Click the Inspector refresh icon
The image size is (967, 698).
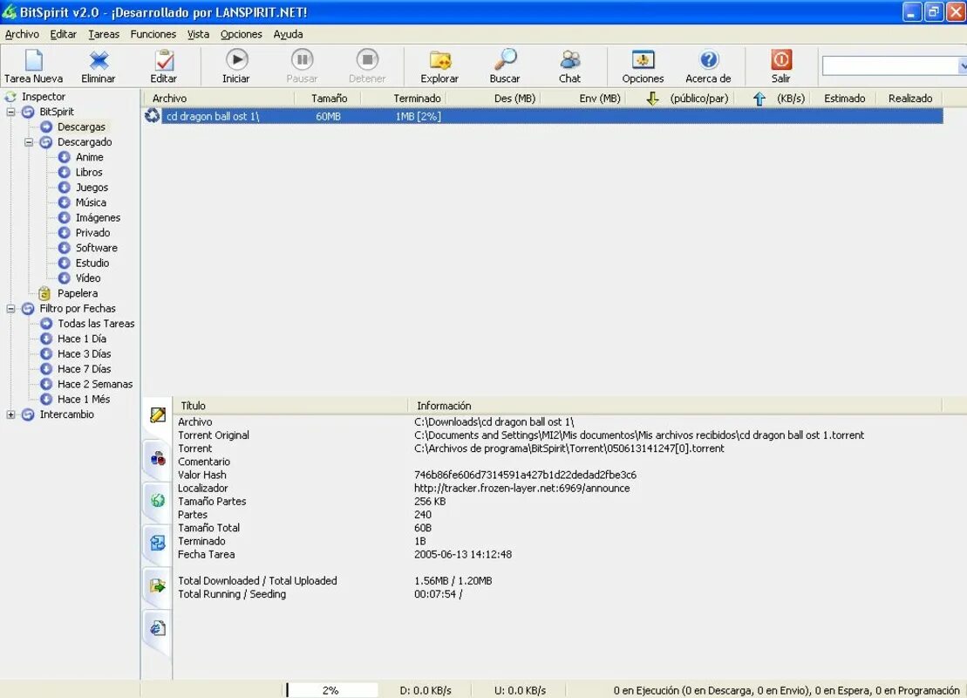tap(10, 96)
